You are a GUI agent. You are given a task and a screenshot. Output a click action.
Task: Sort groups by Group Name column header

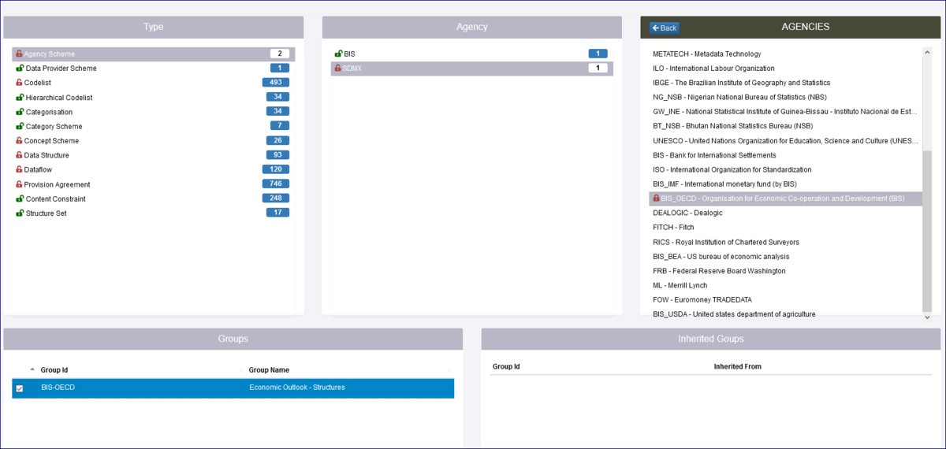tap(269, 370)
